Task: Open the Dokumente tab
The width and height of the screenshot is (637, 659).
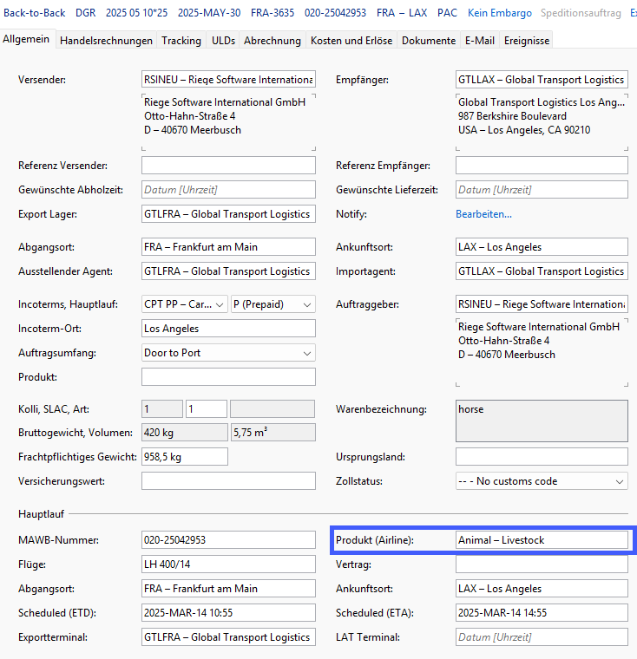Action: [x=429, y=41]
